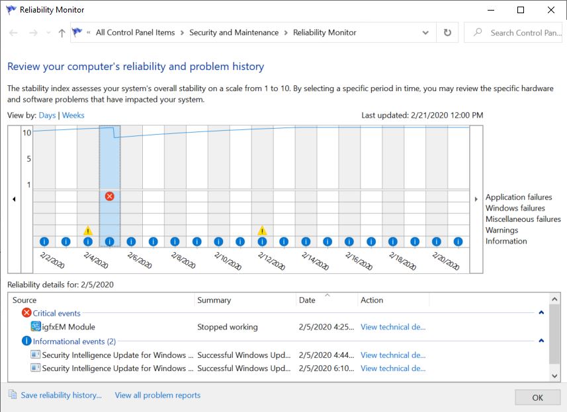Open the recent locations dropdown arrow
567x412 pixels.
click(x=48, y=33)
